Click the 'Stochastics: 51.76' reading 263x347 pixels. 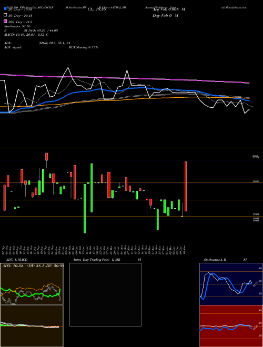(17, 26)
